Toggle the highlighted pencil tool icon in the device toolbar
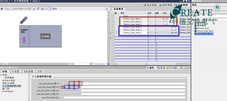The image size is (227, 101). (x=42, y=9)
